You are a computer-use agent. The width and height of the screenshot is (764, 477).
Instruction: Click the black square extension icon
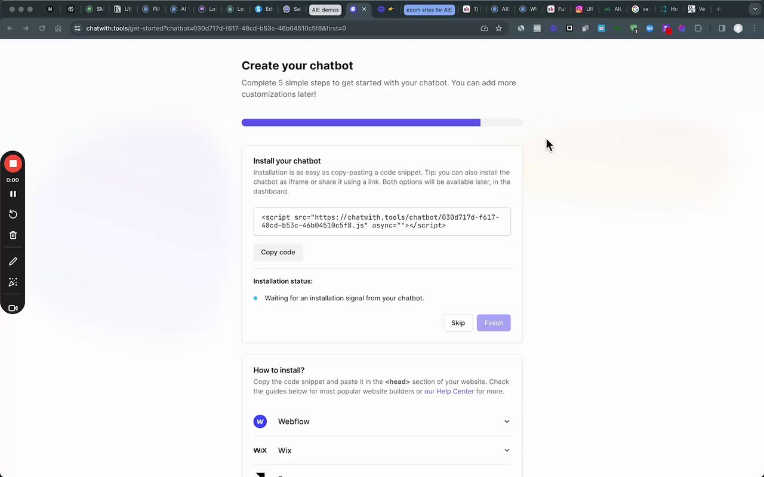(569, 28)
